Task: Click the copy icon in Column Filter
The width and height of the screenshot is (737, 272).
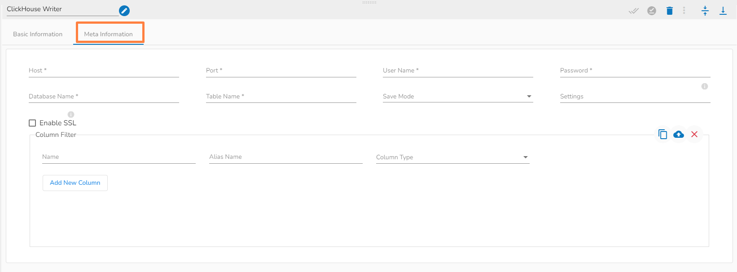Action: pyautogui.click(x=662, y=134)
